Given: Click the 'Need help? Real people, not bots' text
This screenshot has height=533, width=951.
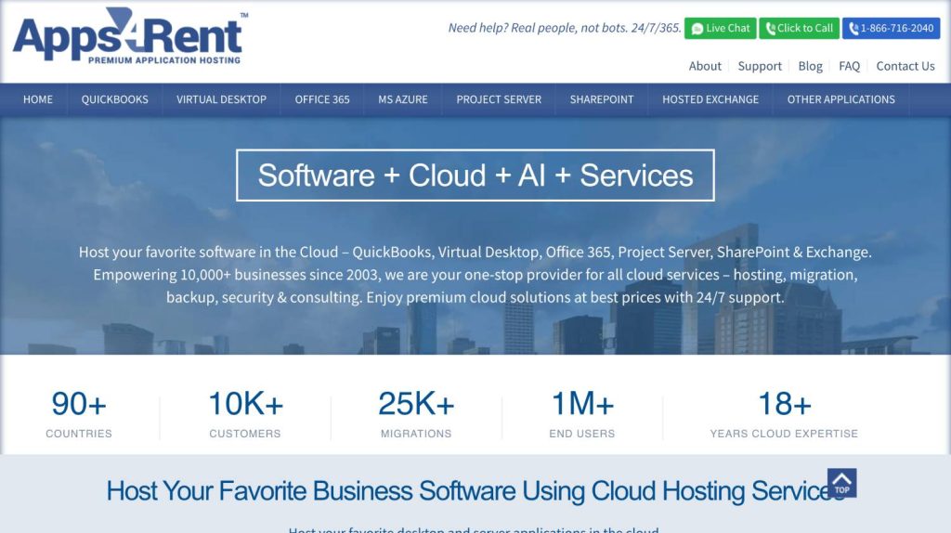Looking at the screenshot, I should (564, 28).
